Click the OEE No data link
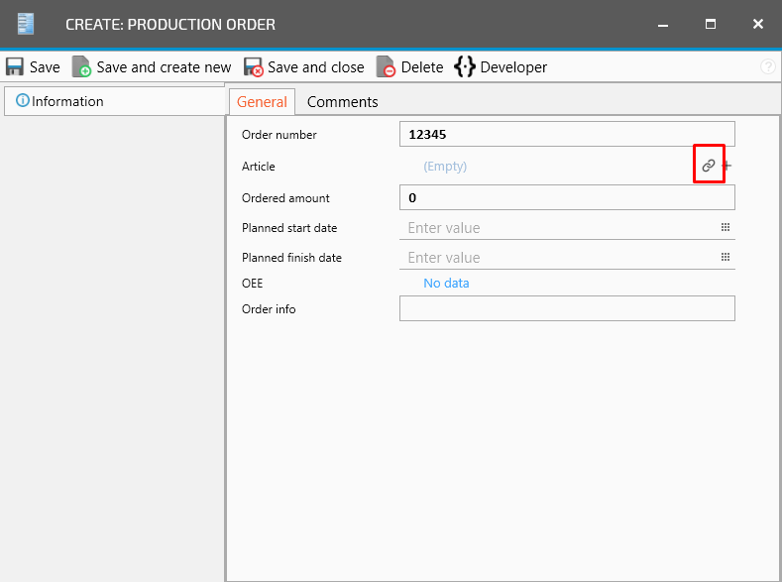The height and width of the screenshot is (582, 782). [446, 283]
